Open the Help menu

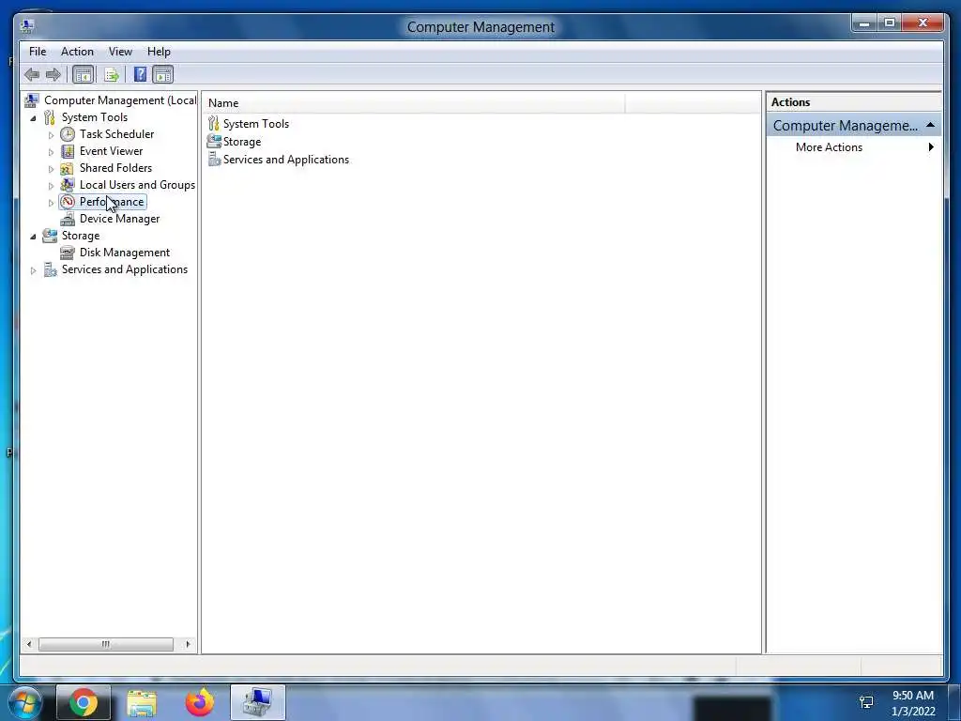pos(159,52)
